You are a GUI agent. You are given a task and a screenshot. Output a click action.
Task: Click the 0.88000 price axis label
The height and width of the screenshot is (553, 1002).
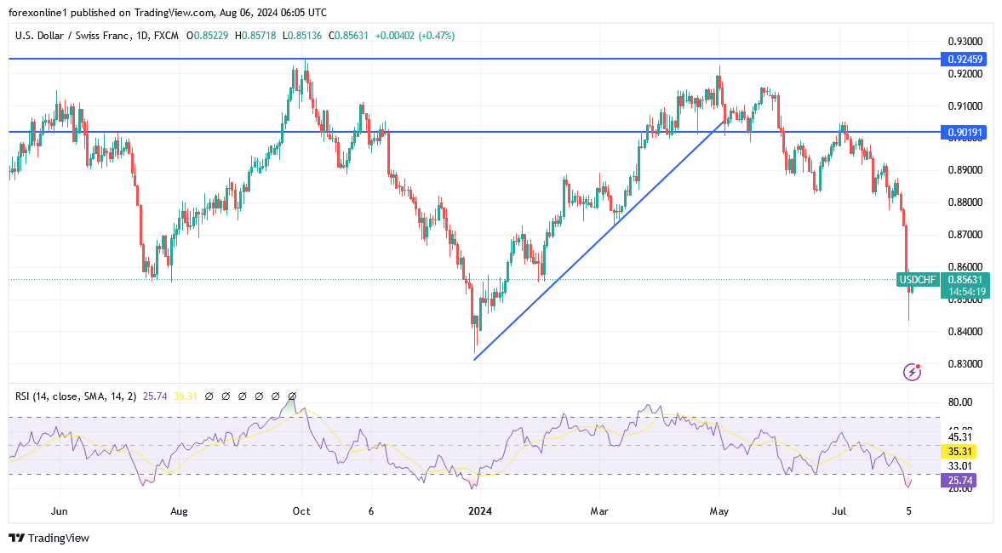pos(965,203)
